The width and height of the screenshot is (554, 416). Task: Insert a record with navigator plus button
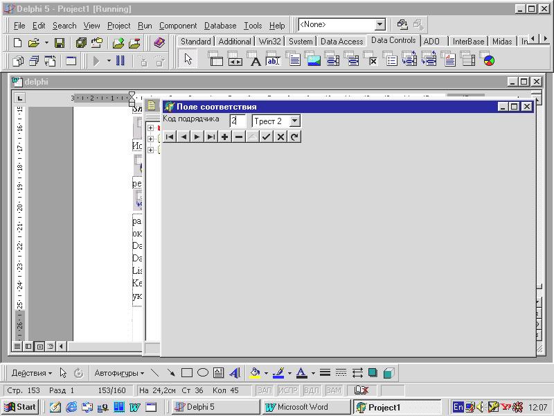pyautogui.click(x=224, y=137)
